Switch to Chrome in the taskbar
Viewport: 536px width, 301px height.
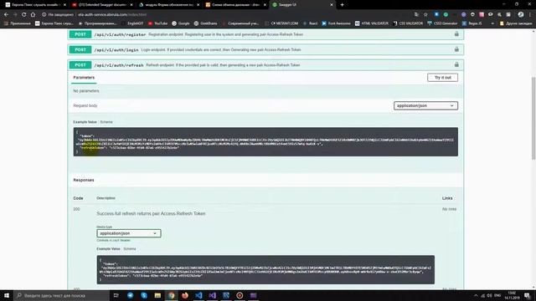pyautogui.click(x=171, y=295)
